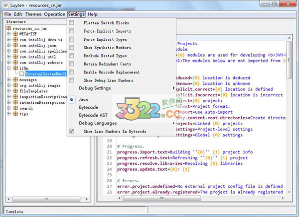Click the fileTemplates package icon
Image resolution: width=299 pixels, height=217 pixels.
coord(15,91)
